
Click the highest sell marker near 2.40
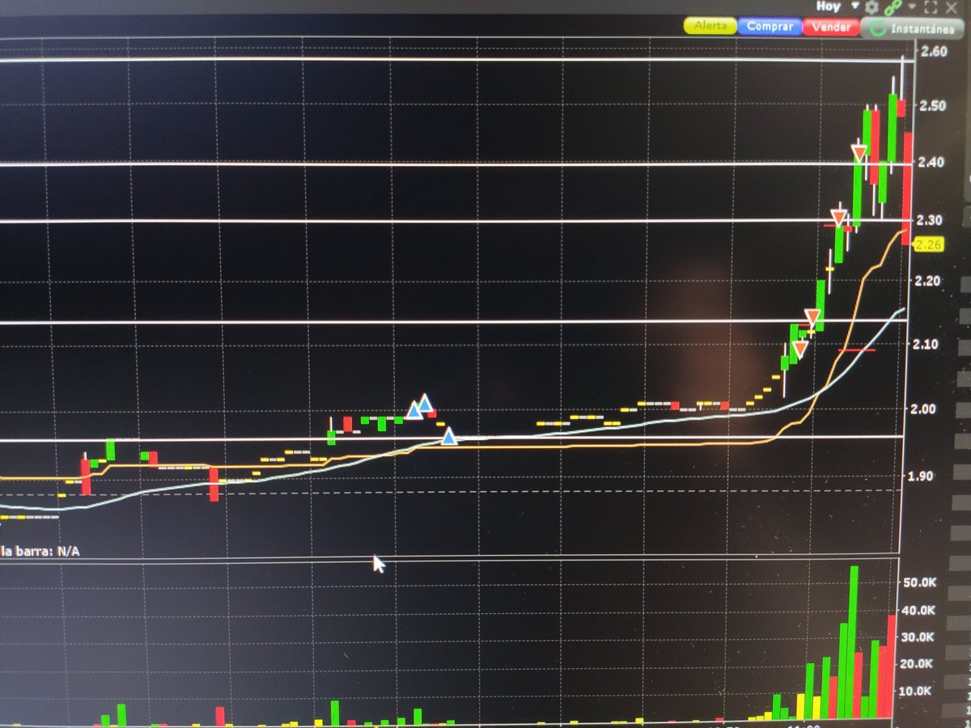point(859,152)
